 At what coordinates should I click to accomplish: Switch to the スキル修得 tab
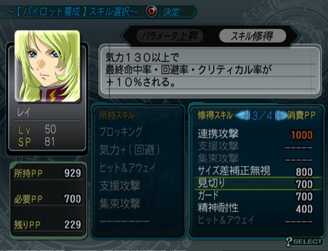click(252, 36)
